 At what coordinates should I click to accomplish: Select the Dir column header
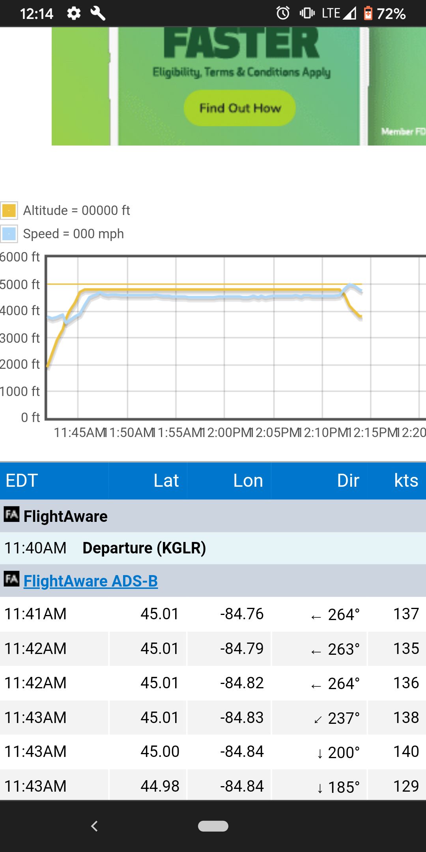[319, 481]
